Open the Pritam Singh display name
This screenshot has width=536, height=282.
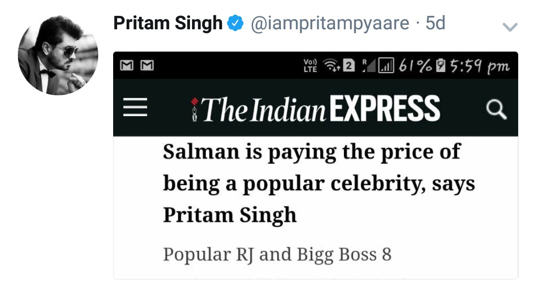[168, 23]
